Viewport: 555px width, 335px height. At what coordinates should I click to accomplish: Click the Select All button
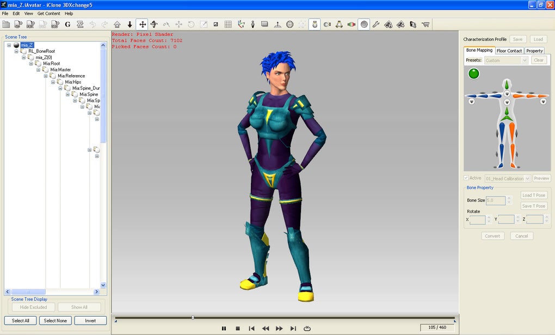[21, 320]
